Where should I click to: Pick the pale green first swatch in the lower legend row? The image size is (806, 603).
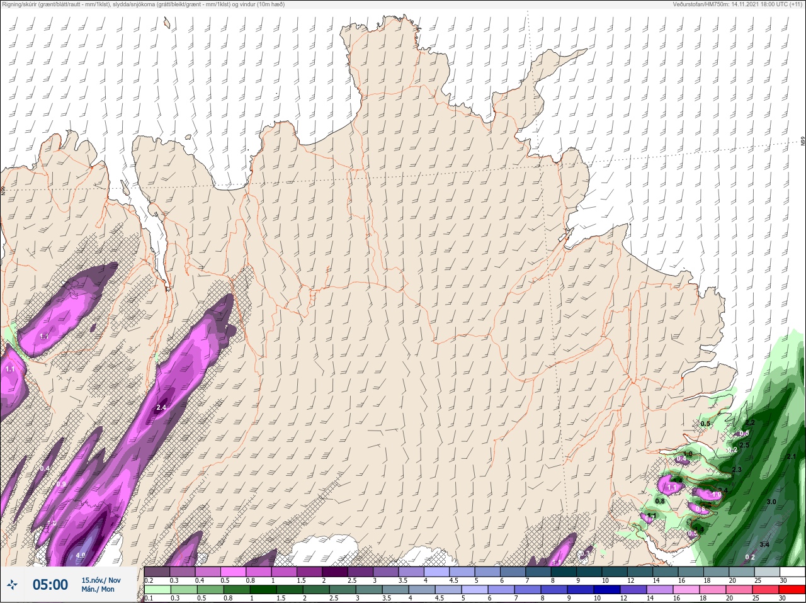(x=157, y=590)
